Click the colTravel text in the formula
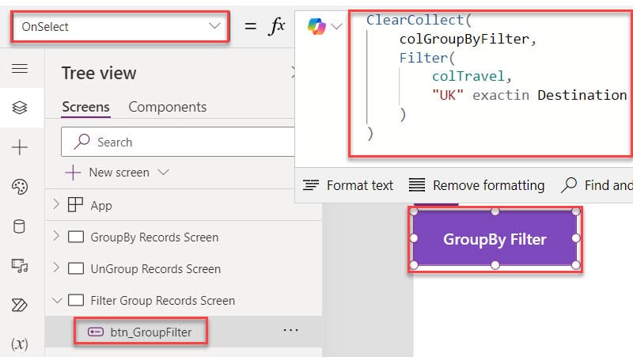This screenshot has height=357, width=633. click(468, 76)
